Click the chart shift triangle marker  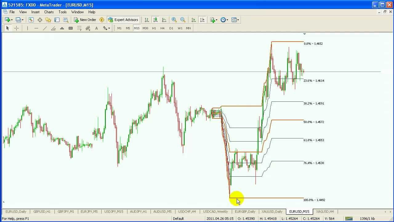(x=304, y=34)
